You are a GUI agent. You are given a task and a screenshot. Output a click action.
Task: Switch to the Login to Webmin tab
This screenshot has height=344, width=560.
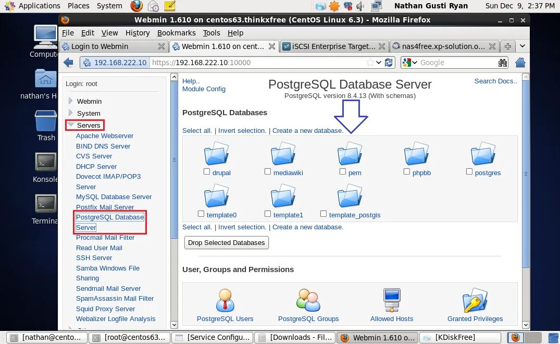click(x=114, y=46)
